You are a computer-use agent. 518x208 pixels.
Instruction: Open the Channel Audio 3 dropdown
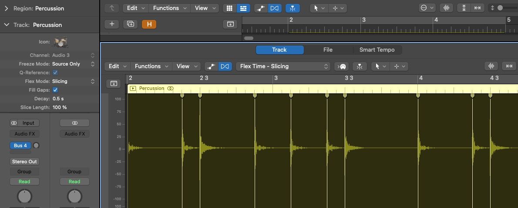[x=73, y=56]
